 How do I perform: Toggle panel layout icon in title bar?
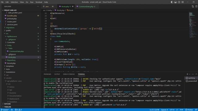tap(175, 2)
